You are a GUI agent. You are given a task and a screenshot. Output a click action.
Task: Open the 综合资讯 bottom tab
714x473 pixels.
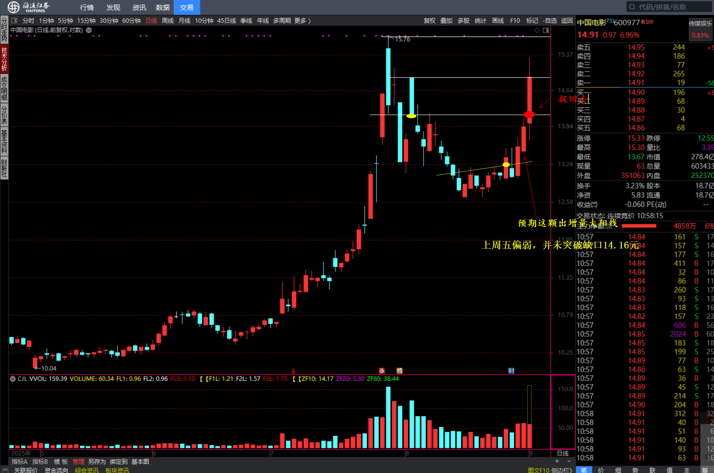point(87,470)
